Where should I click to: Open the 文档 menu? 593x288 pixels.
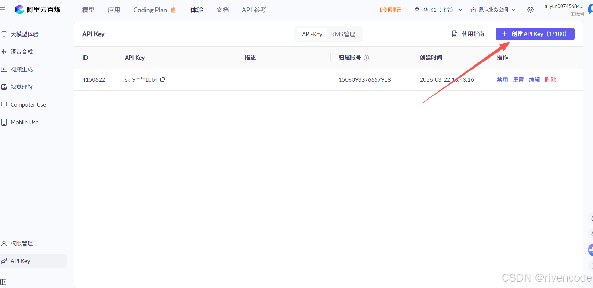[x=223, y=10]
